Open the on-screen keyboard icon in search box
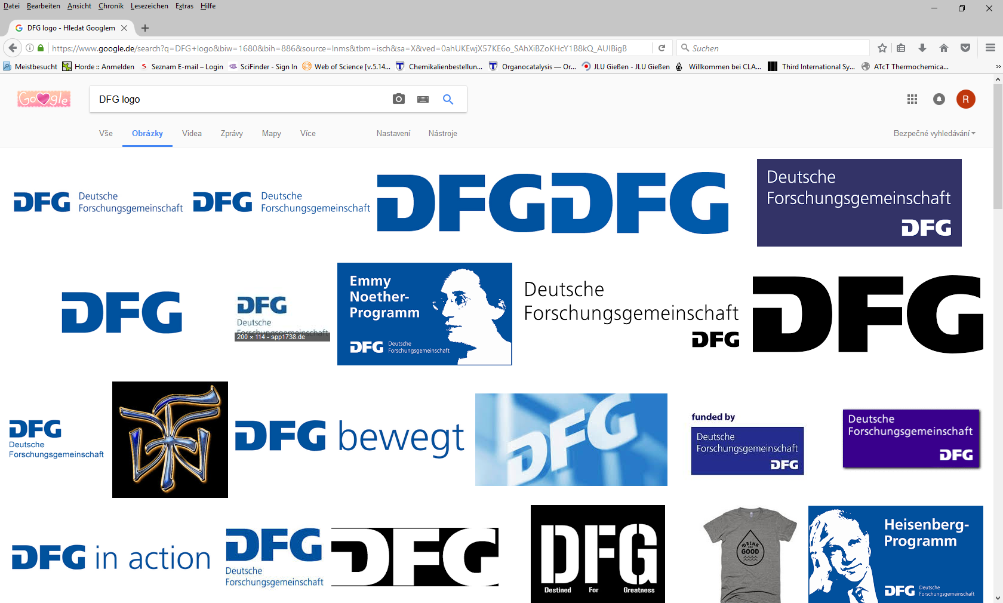 pyautogui.click(x=423, y=100)
